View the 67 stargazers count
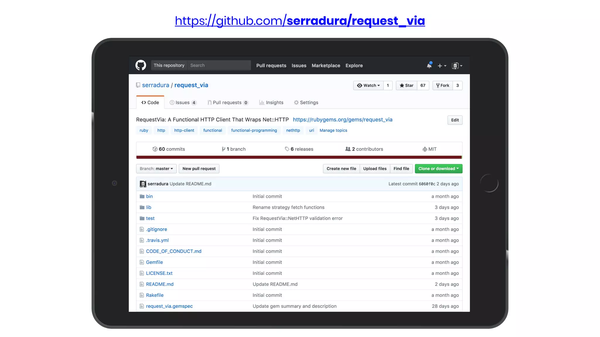This screenshot has width=600, height=337. (423, 85)
